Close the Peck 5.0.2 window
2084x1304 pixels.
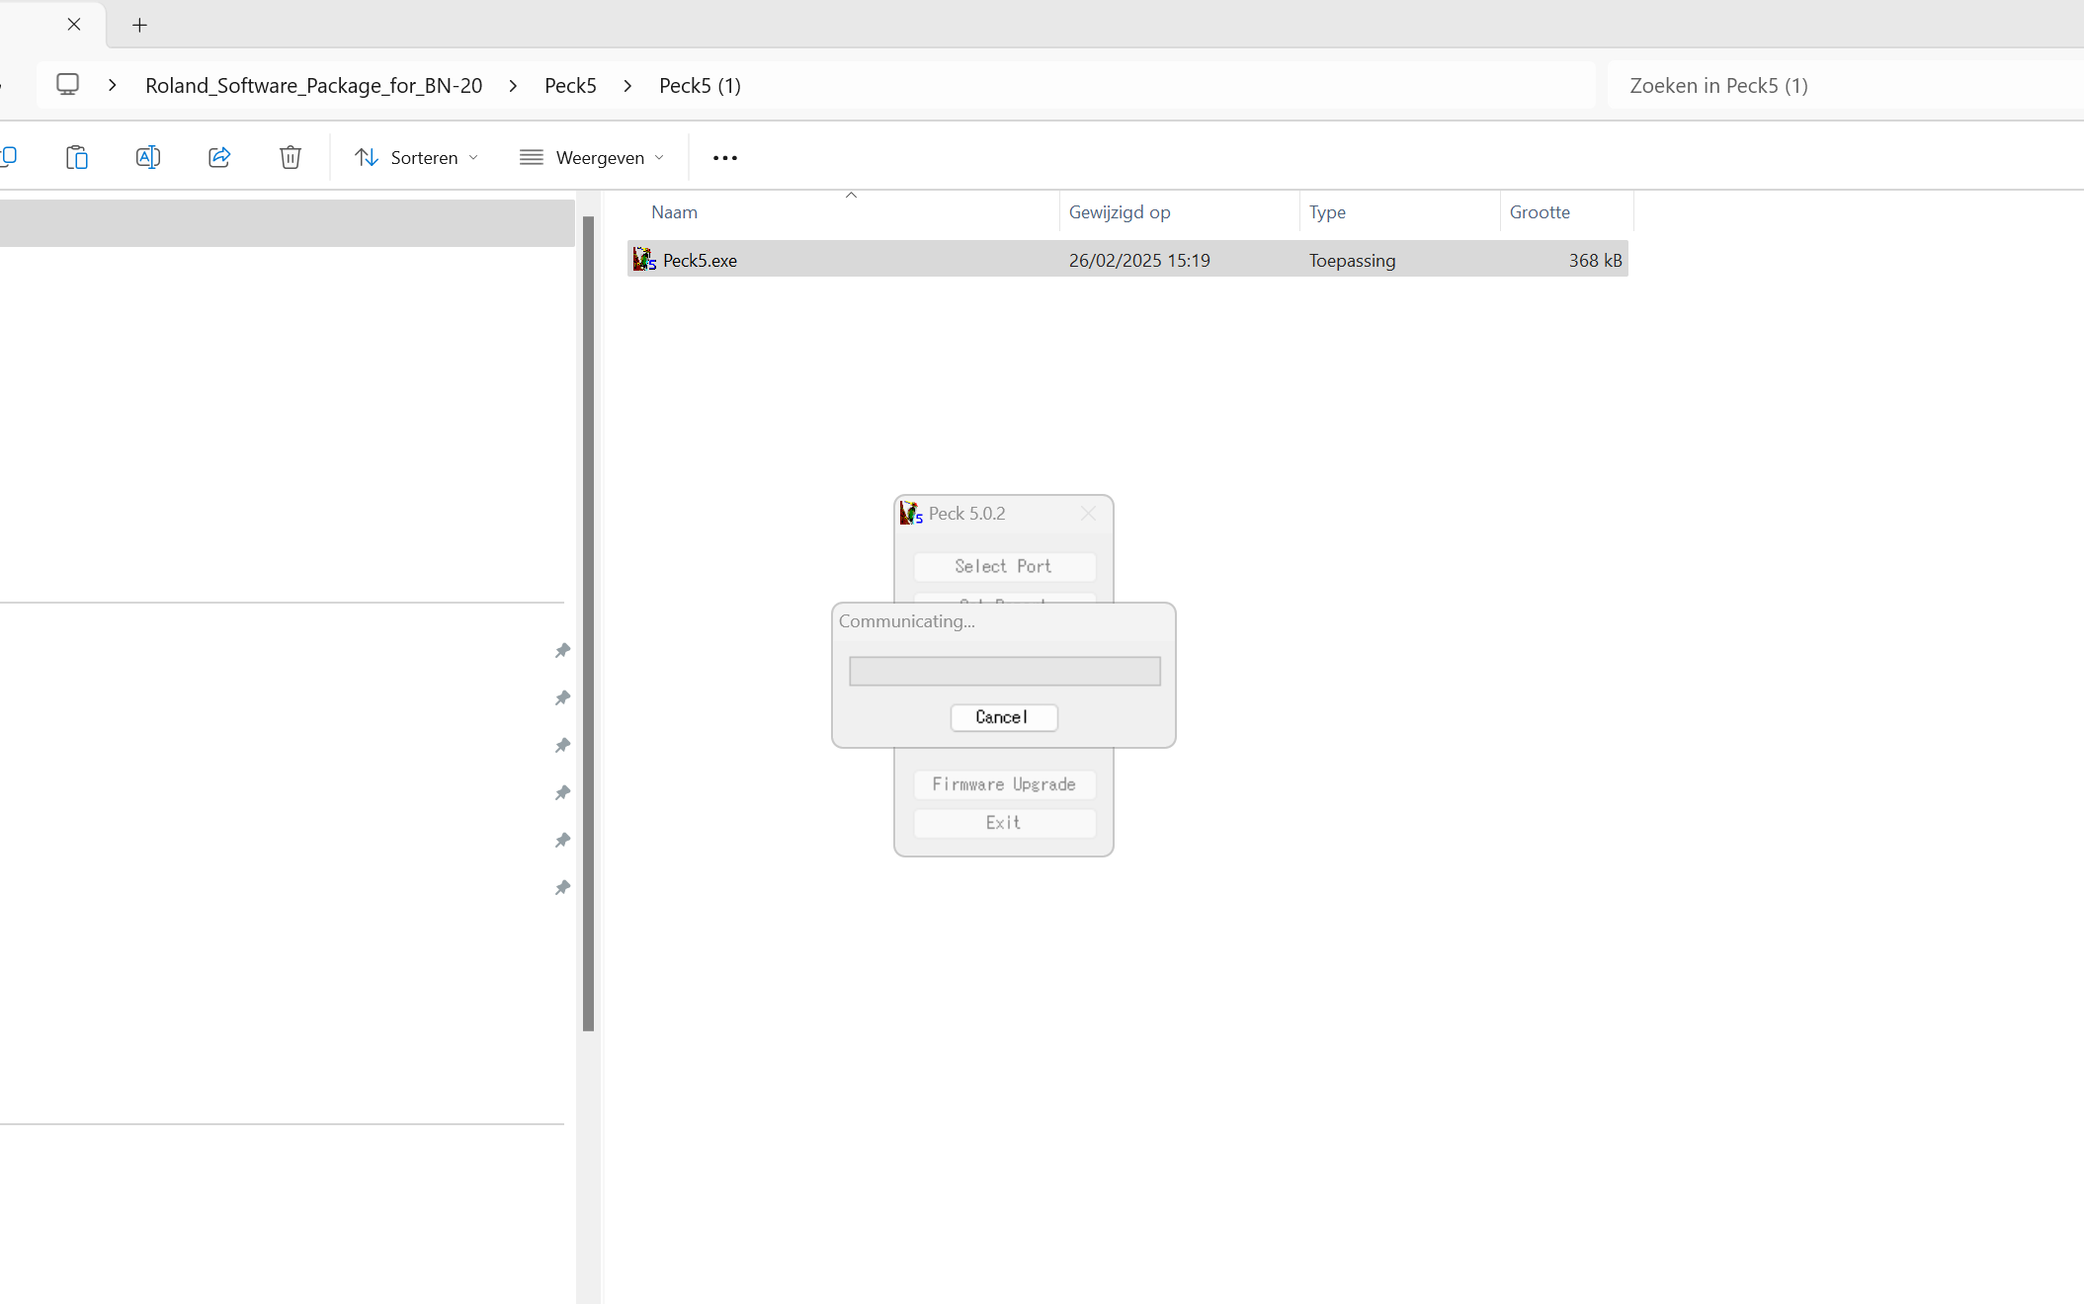(x=1088, y=514)
